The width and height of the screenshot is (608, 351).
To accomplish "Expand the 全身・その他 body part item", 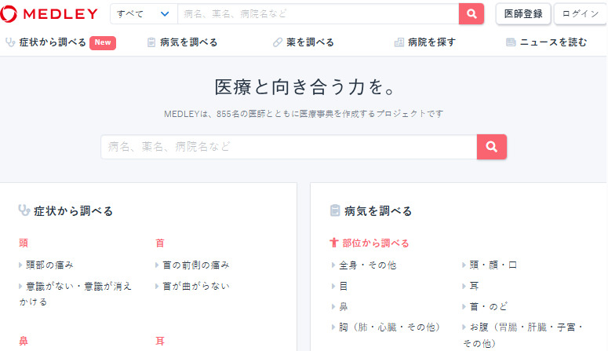I will pyautogui.click(x=334, y=265).
